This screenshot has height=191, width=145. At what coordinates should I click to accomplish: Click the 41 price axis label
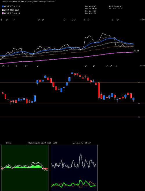[139, 103]
